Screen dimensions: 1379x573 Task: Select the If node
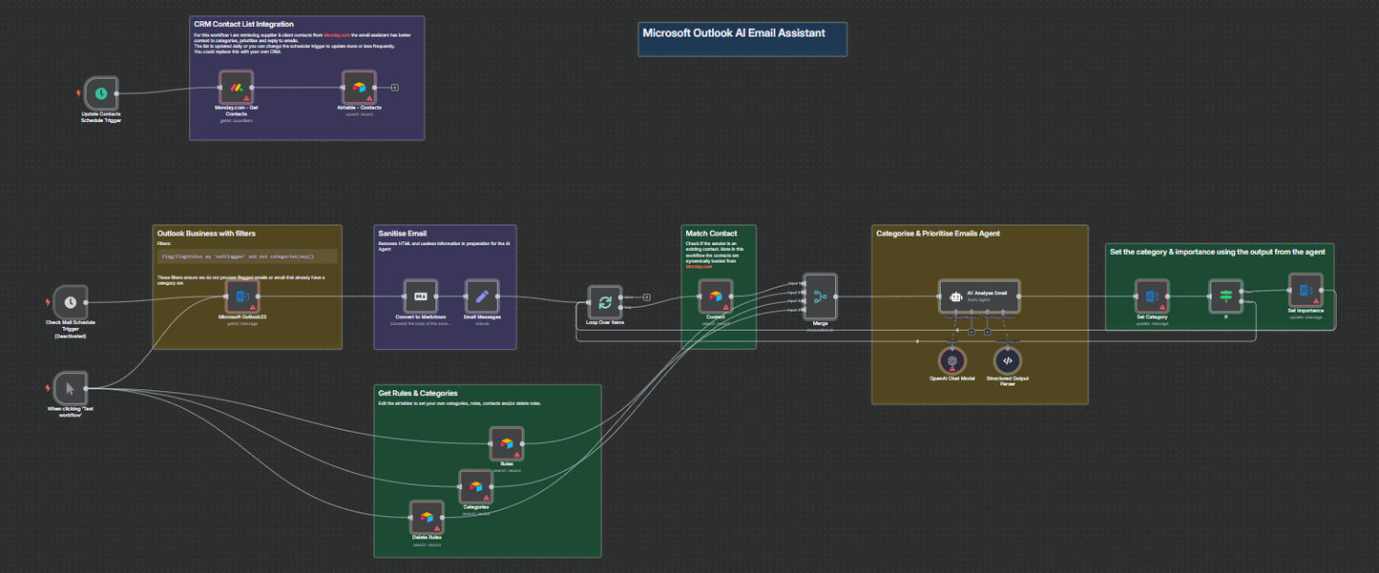coord(1226,297)
